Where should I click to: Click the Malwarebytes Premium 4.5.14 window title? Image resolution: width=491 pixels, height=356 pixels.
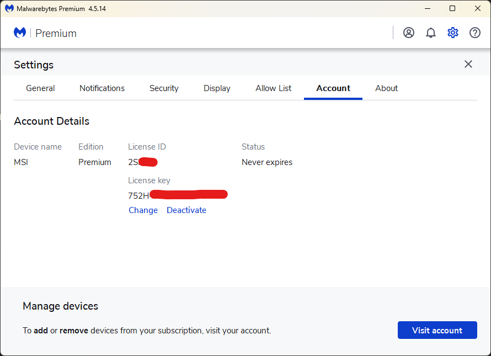pos(61,9)
